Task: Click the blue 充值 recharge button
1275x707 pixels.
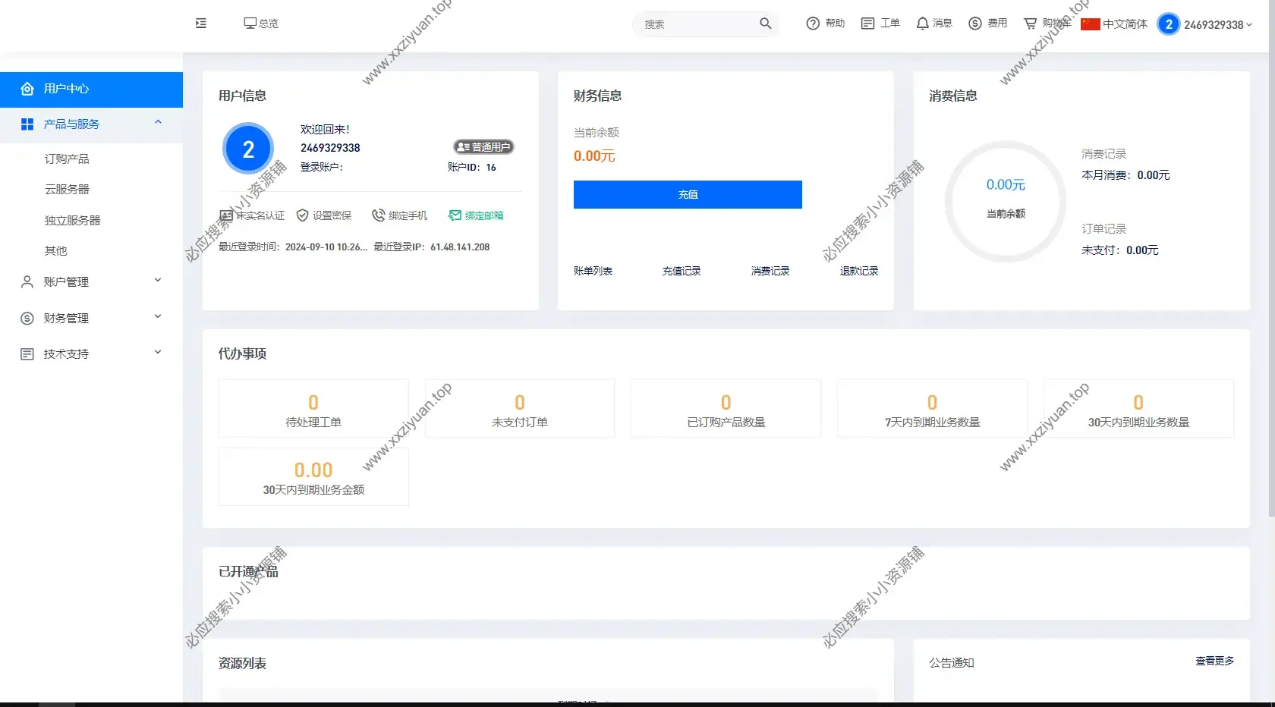Action: [688, 194]
